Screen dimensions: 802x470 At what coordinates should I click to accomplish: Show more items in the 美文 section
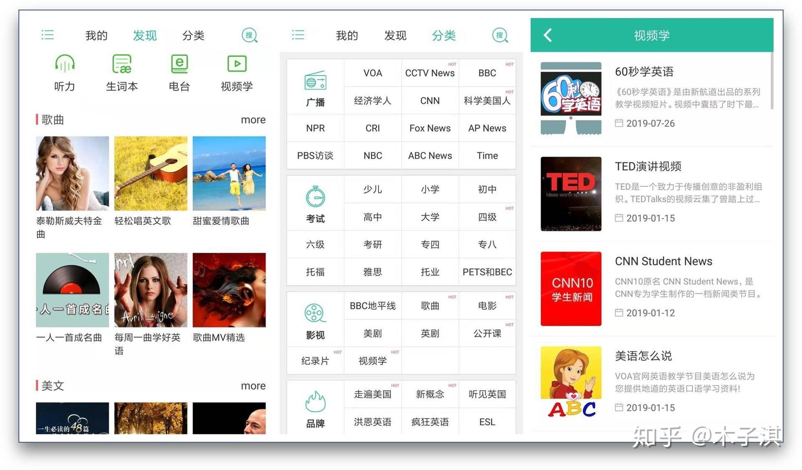coord(253,386)
